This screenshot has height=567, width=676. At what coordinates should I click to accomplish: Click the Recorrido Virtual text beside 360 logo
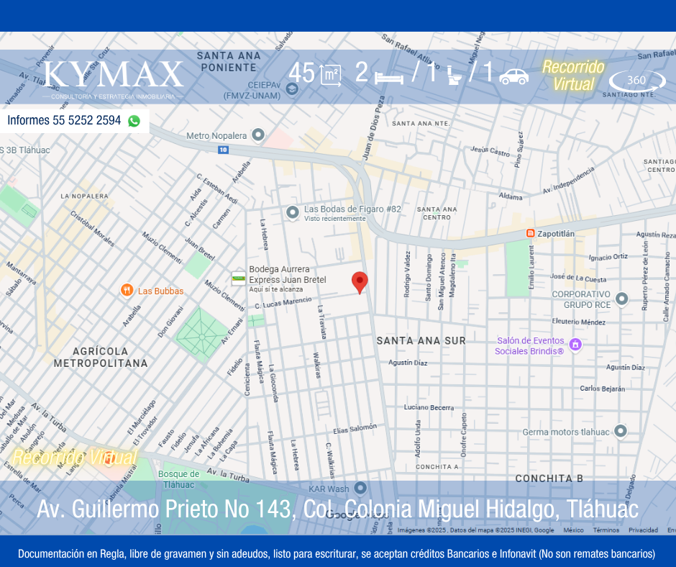tap(573, 76)
